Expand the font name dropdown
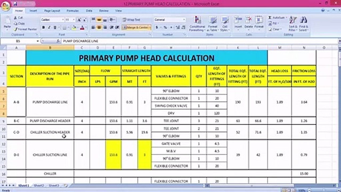The height and width of the screenshot is (192, 341). point(63,20)
